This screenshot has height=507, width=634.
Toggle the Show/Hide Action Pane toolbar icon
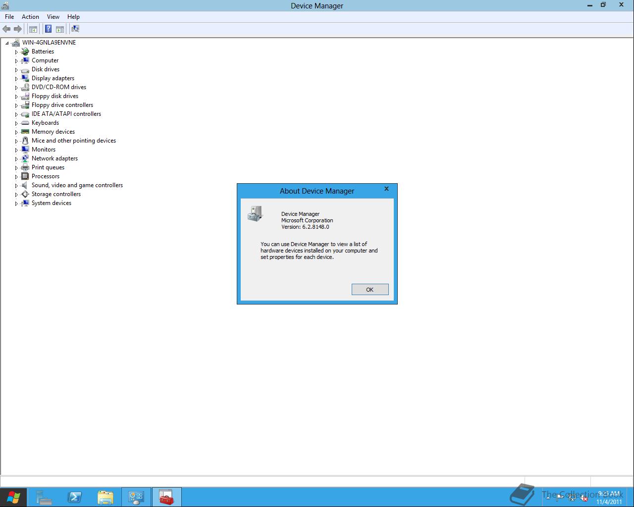click(60, 29)
